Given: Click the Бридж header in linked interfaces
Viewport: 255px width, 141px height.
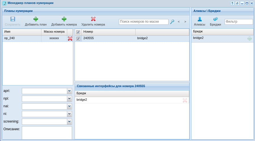Looking at the screenshot, I should 132,93.
